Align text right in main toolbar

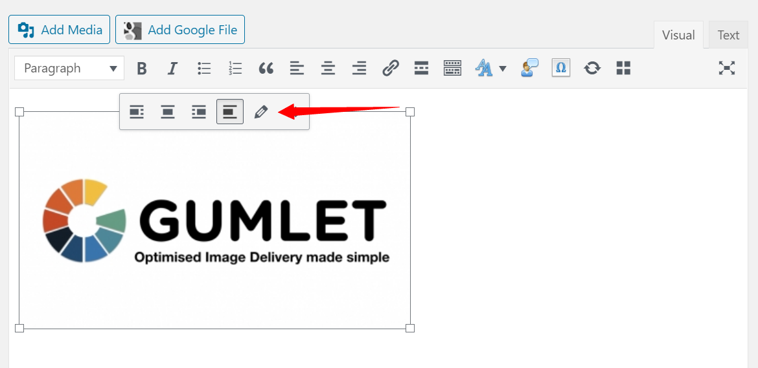[x=359, y=68]
